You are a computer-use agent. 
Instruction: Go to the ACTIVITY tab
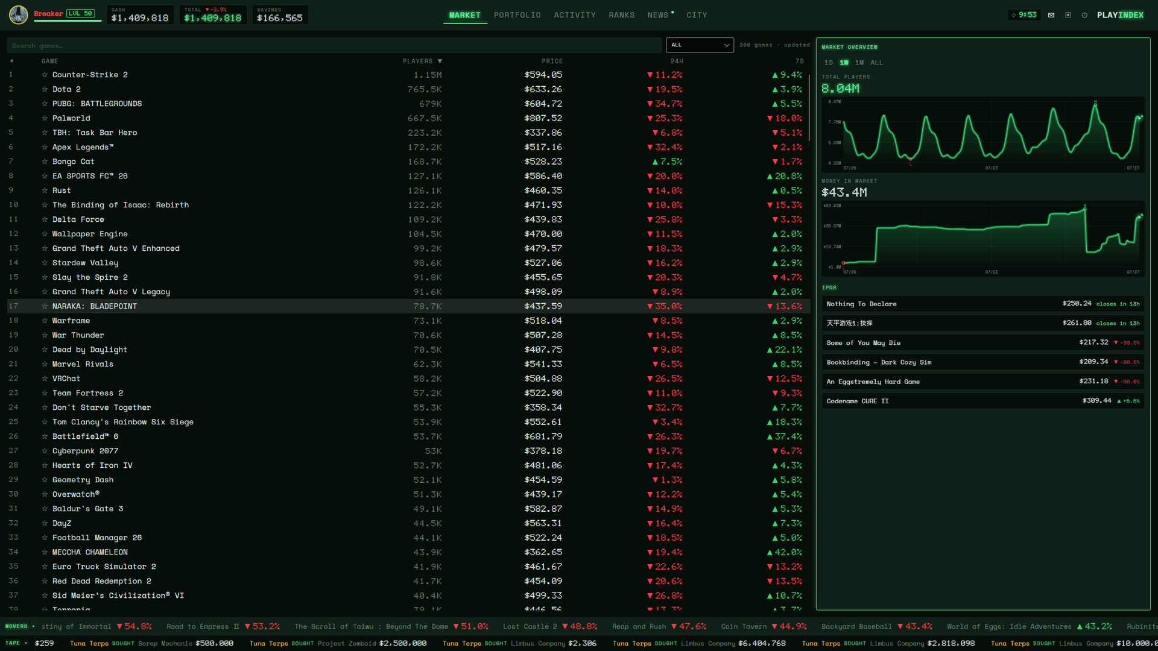(575, 15)
